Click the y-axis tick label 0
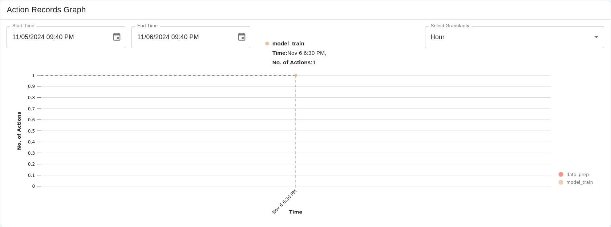This screenshot has height=227, width=611. click(x=33, y=186)
